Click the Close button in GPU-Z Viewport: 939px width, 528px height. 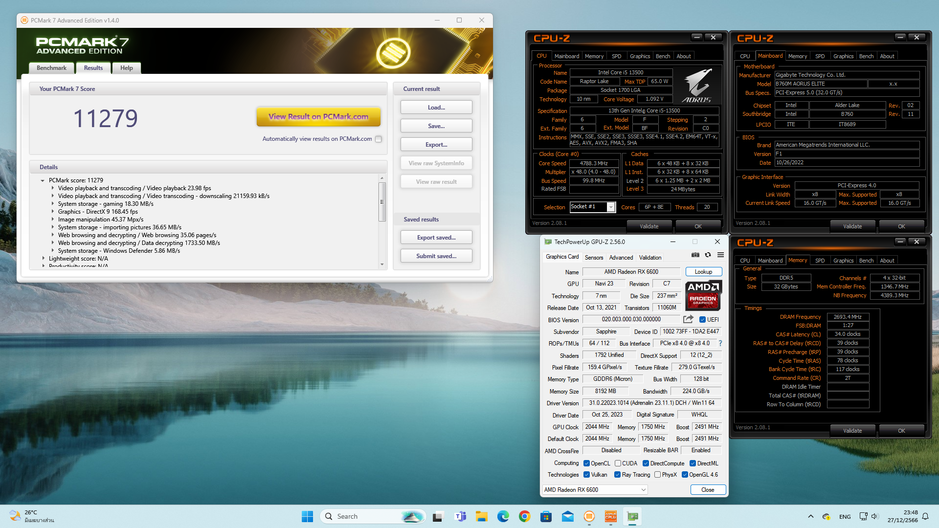pos(708,490)
